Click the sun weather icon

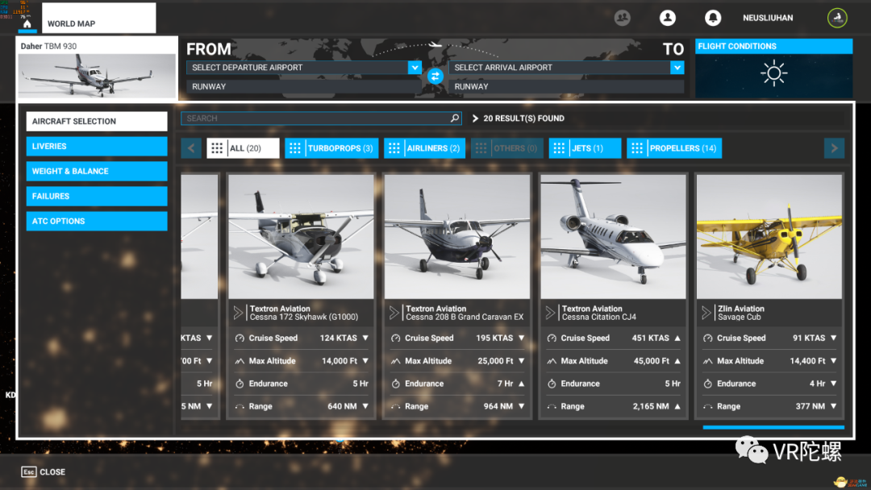pos(773,73)
